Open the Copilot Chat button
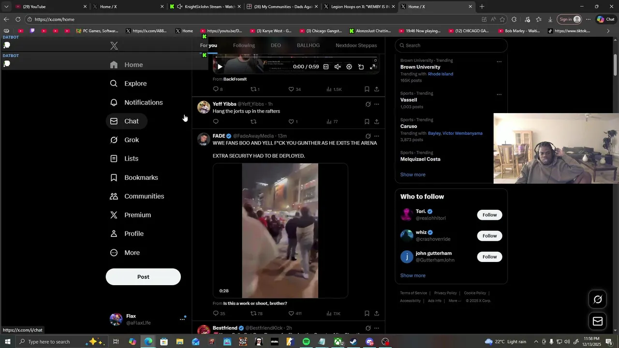The width and height of the screenshot is (619, 348). point(605,19)
